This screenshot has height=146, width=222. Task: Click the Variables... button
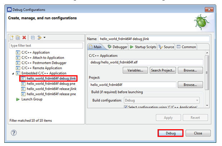point(135,70)
